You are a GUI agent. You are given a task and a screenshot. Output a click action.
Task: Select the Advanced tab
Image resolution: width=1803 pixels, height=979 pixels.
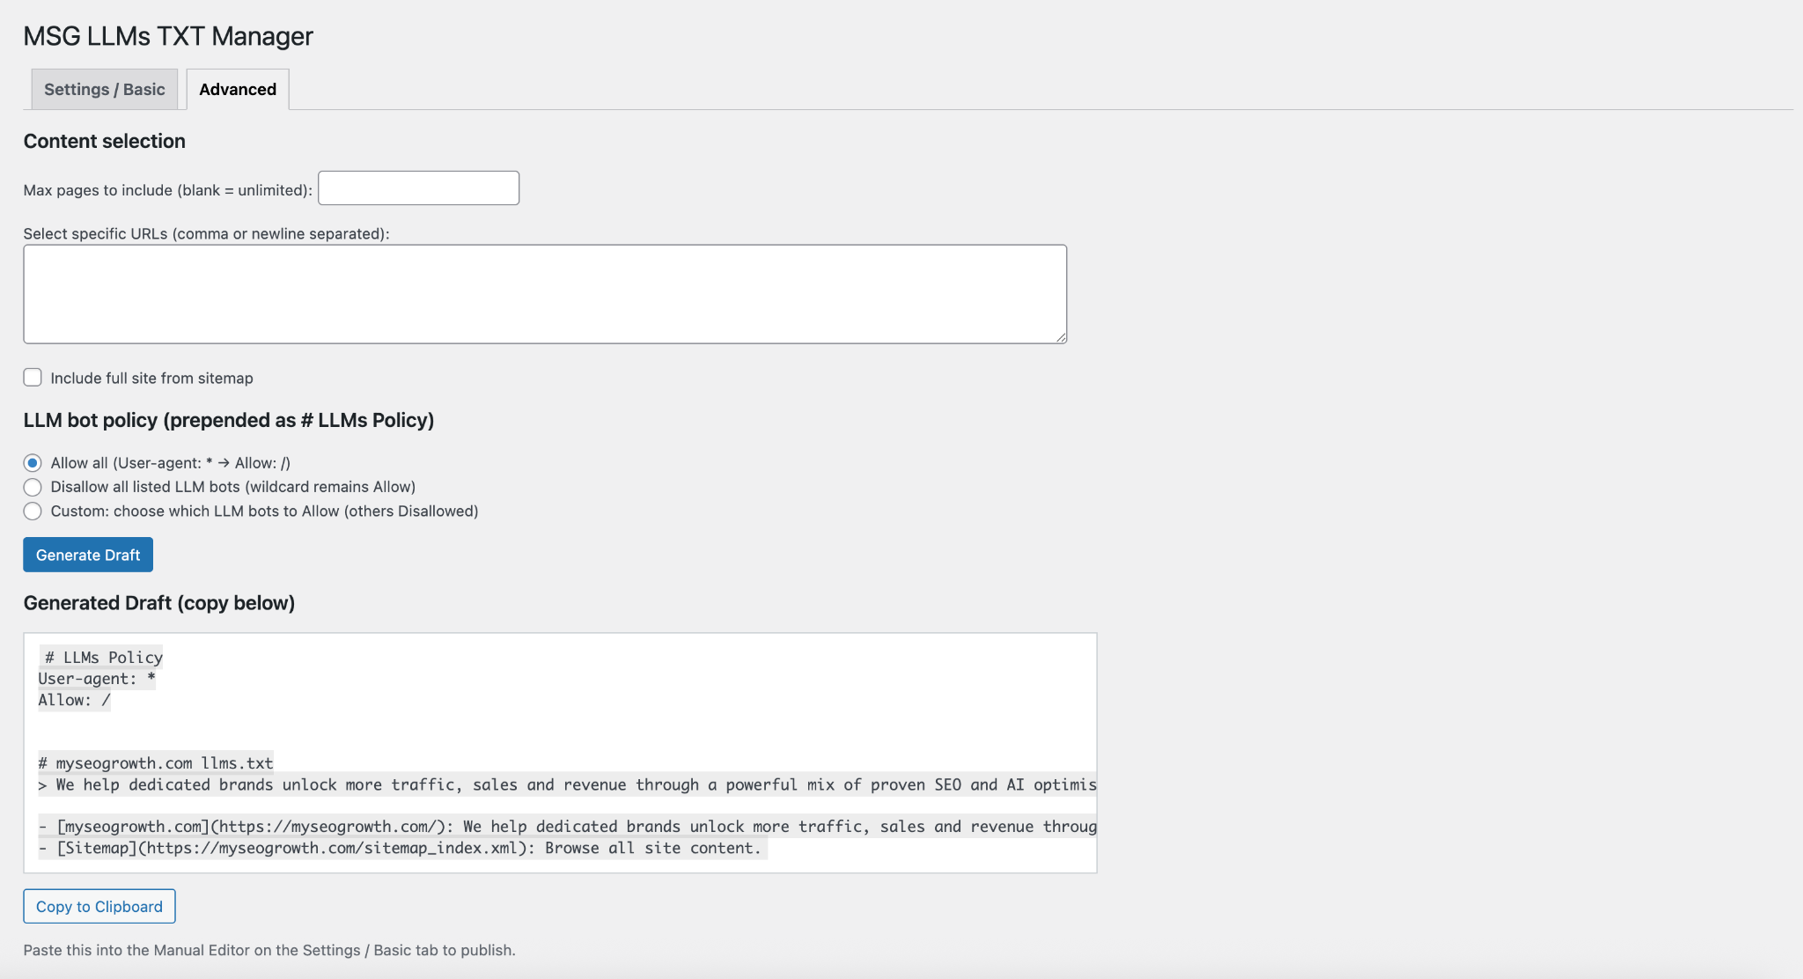[238, 90]
